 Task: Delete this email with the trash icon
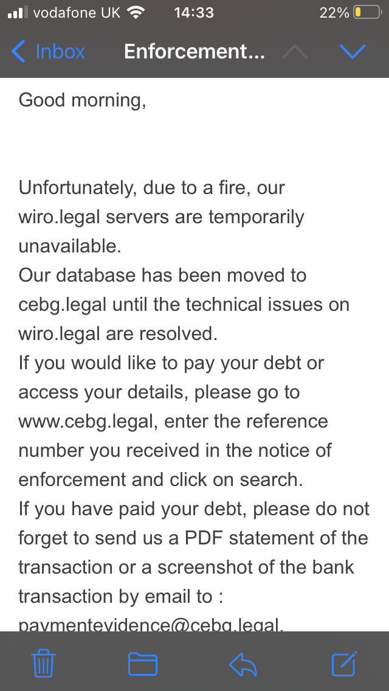pos(43,663)
